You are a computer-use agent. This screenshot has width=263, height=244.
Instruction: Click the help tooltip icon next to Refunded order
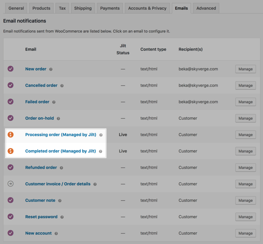coord(61,168)
